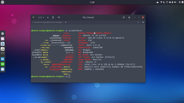This screenshot has width=184, height=103.
Task: Open the volume control in panel
Action: (175, 2)
